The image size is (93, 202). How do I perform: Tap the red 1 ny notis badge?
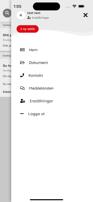[x=27, y=29]
